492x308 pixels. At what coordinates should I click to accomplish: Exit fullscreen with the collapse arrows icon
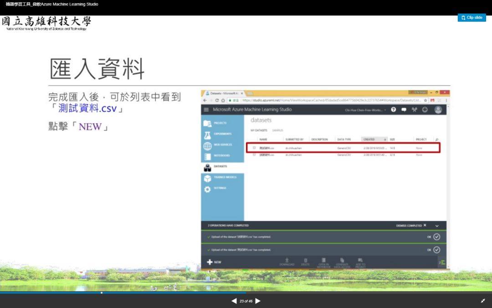[483, 301]
